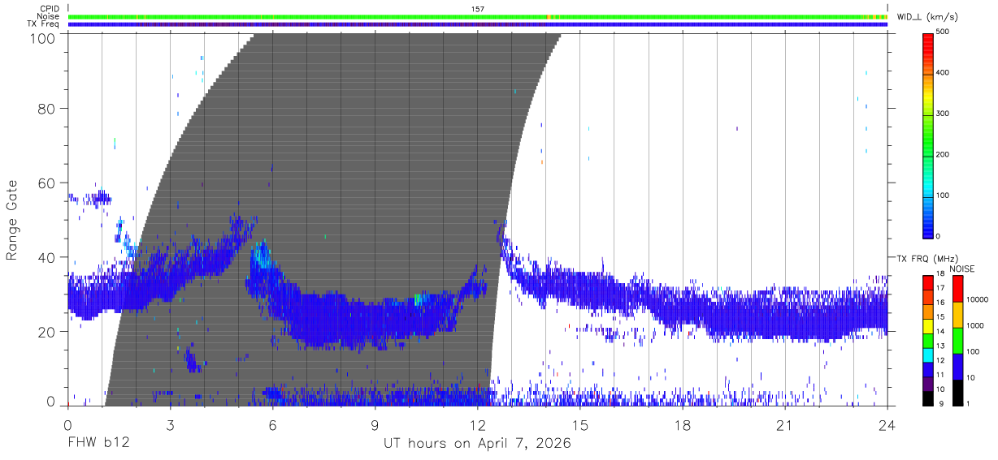This screenshot has width=998, height=460.
Task: Click the NOISE legend title
Action: 962,269
